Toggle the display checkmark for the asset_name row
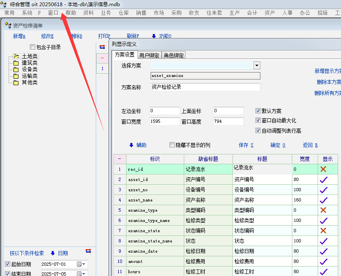 (323, 200)
